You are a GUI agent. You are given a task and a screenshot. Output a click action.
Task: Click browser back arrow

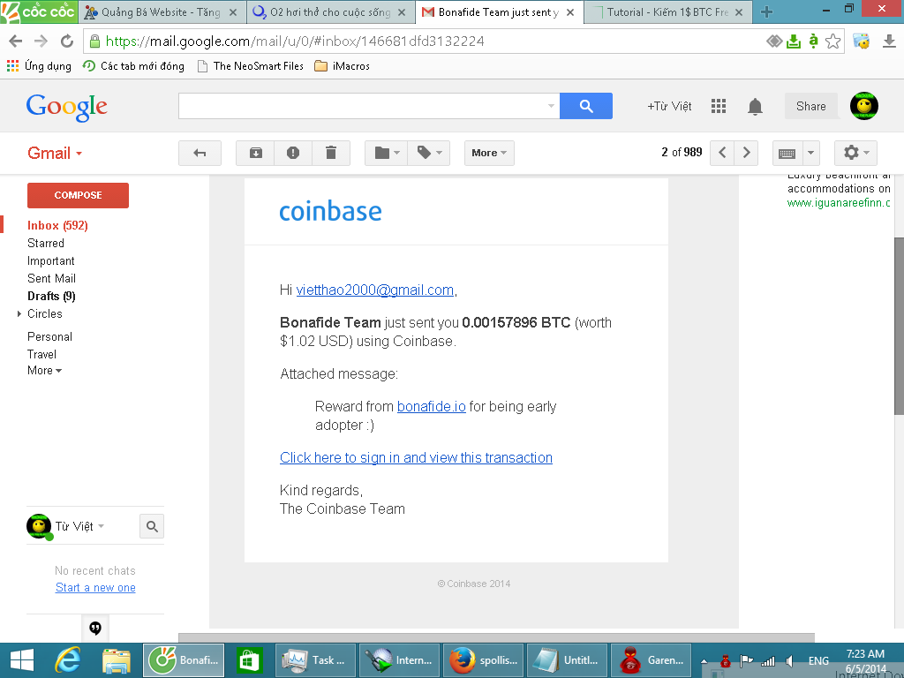(x=16, y=41)
